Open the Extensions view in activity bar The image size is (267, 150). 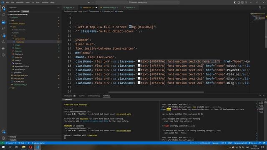3,35
